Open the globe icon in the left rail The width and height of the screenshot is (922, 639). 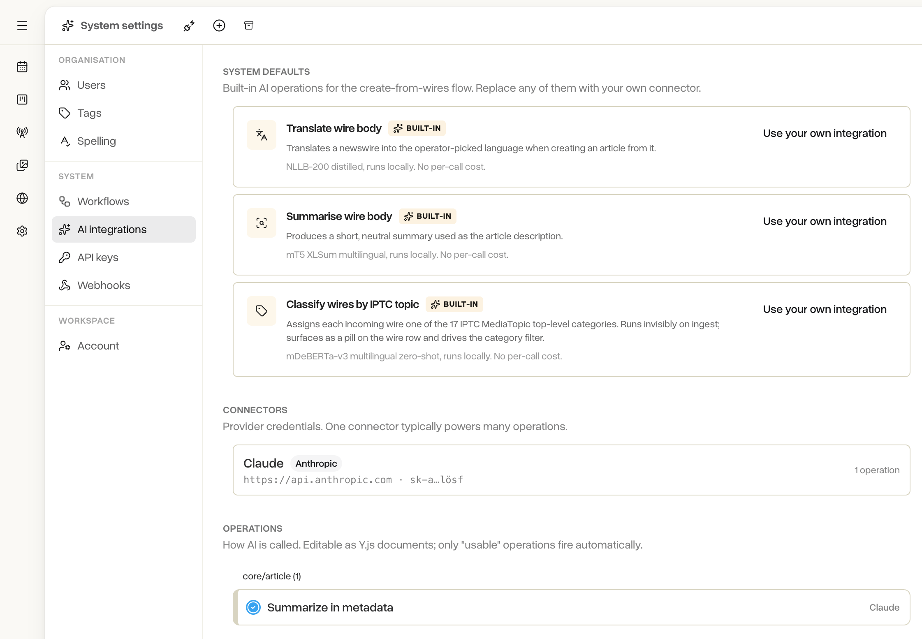[x=22, y=198]
